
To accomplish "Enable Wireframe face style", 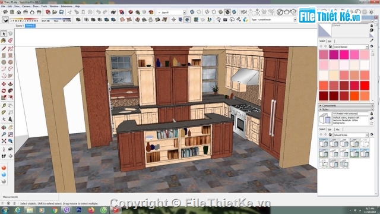I will coord(207,12).
